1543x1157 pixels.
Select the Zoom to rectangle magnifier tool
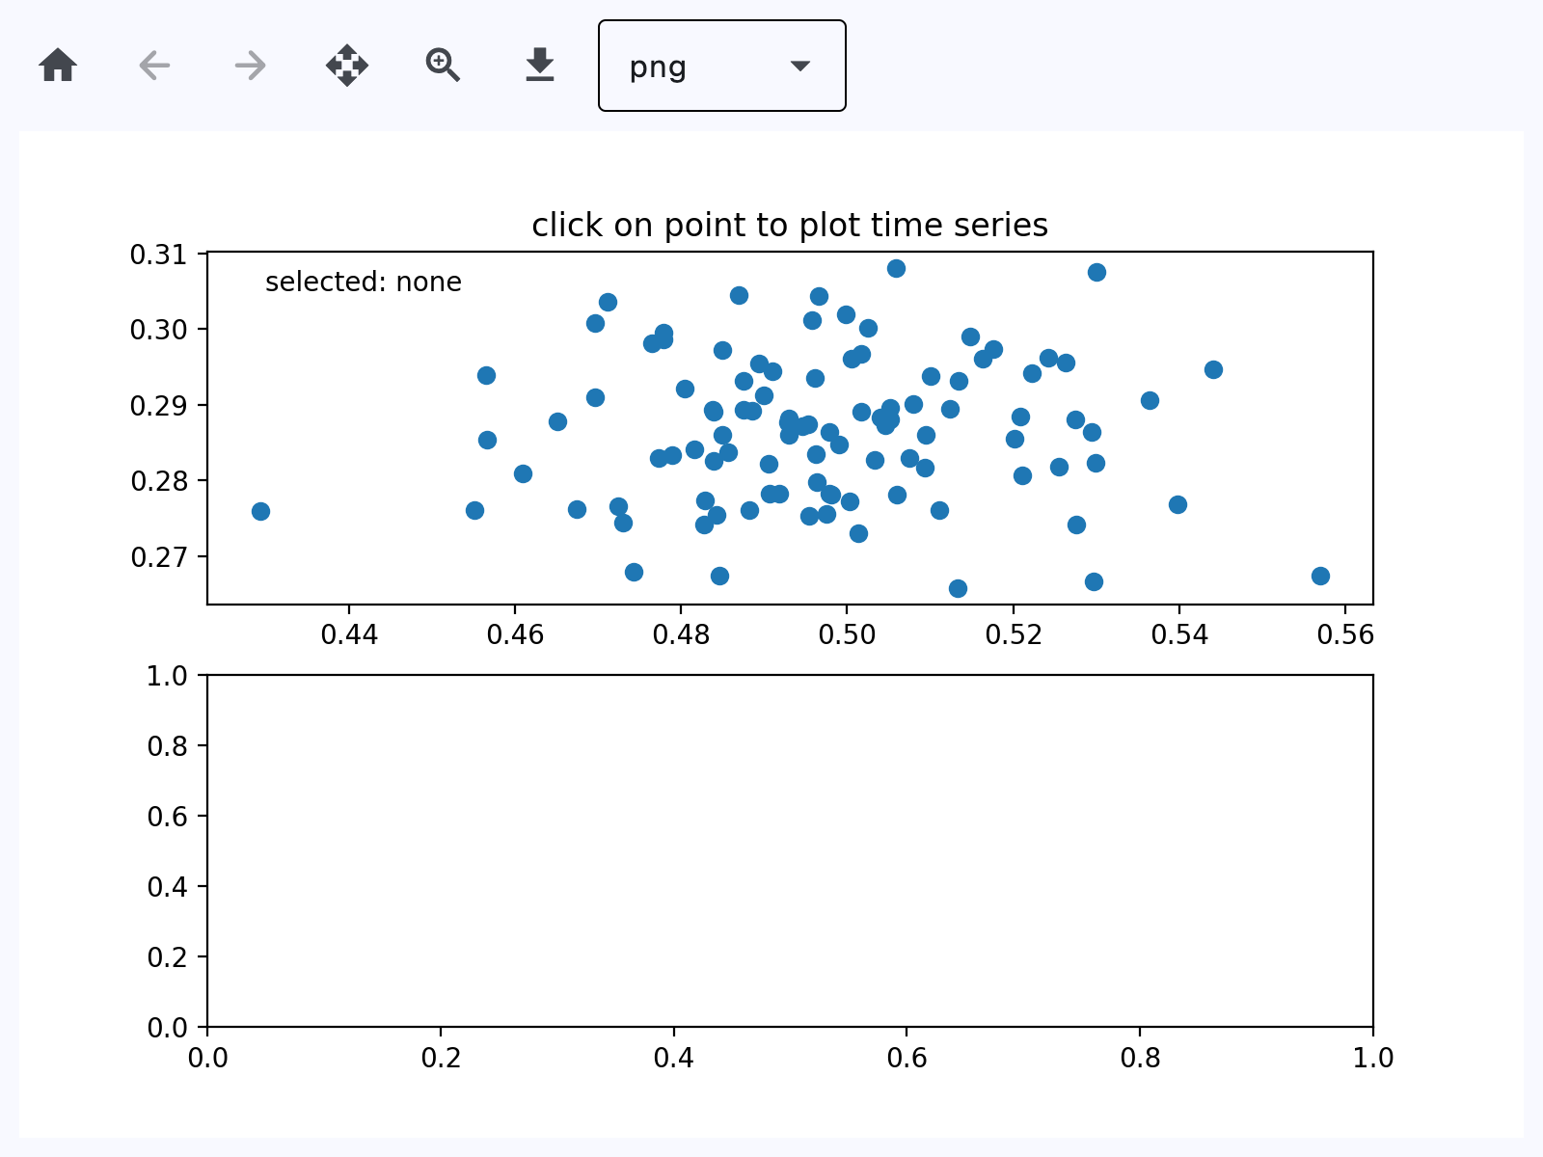click(443, 66)
